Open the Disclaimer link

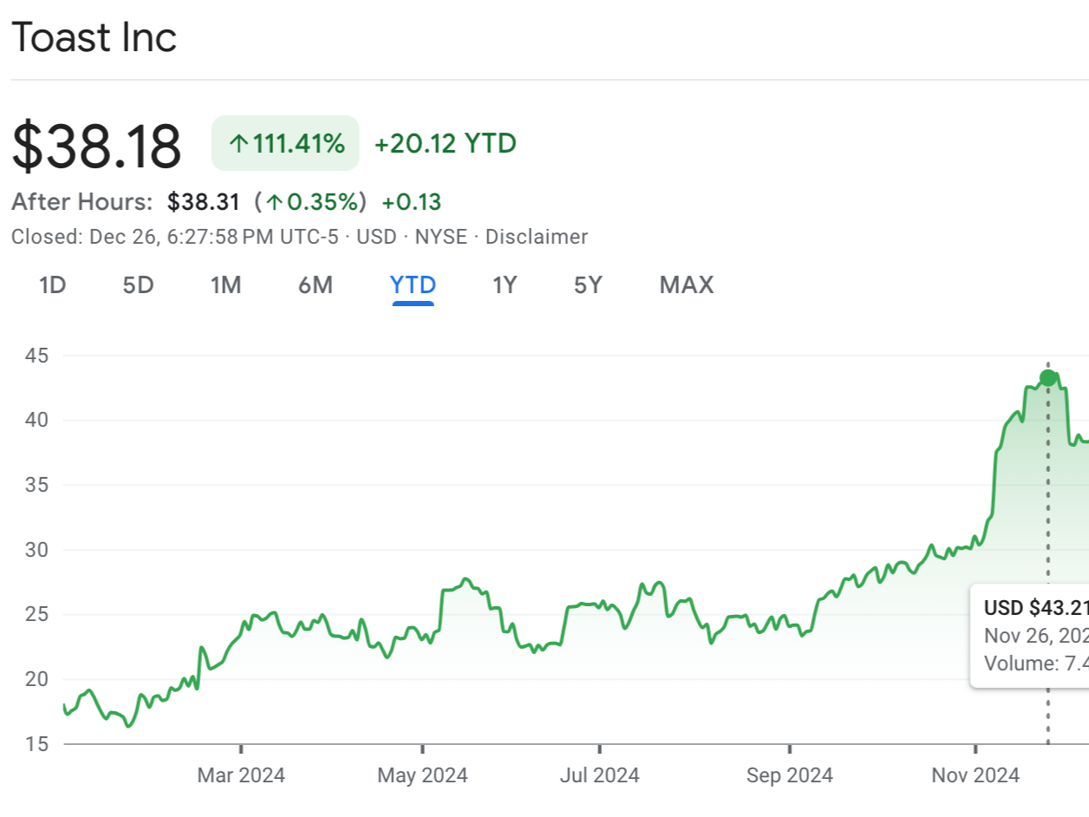click(537, 237)
